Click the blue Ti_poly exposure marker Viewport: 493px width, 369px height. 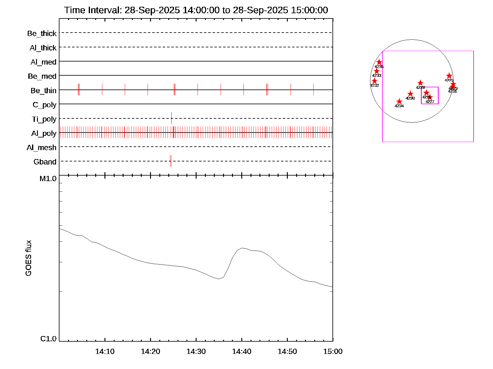pyautogui.click(x=171, y=118)
